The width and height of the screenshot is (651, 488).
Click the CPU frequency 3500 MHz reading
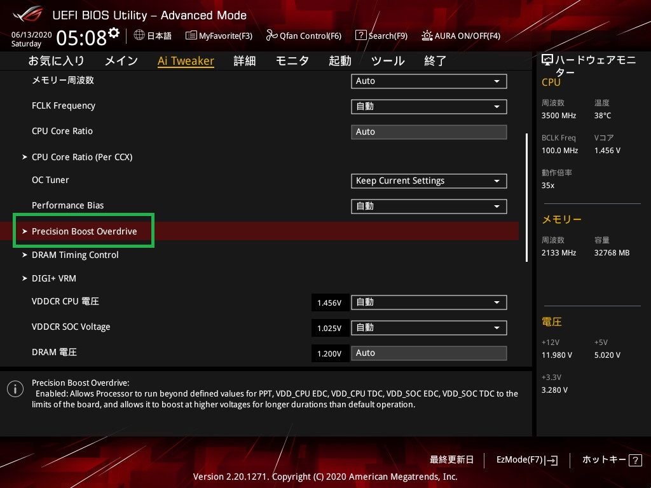tap(559, 116)
